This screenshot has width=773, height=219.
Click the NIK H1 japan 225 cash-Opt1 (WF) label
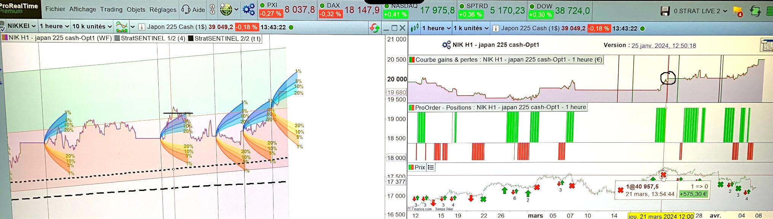[60, 38]
